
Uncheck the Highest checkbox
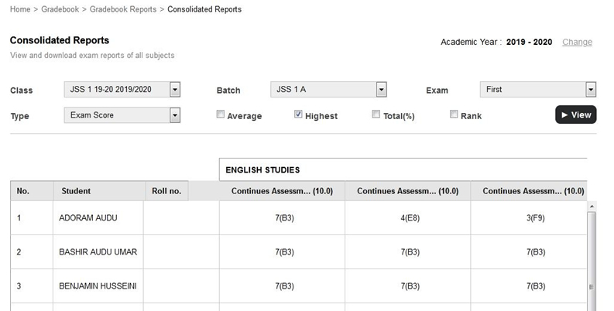point(298,114)
